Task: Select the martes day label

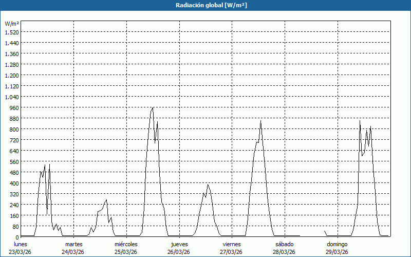Action: pos(74,244)
